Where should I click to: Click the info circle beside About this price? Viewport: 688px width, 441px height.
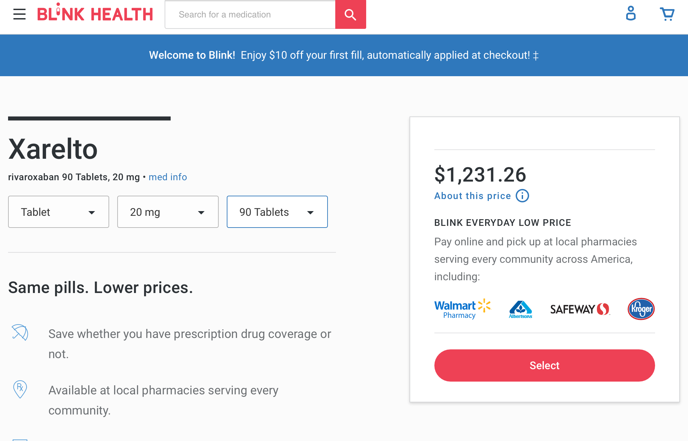pos(522,196)
